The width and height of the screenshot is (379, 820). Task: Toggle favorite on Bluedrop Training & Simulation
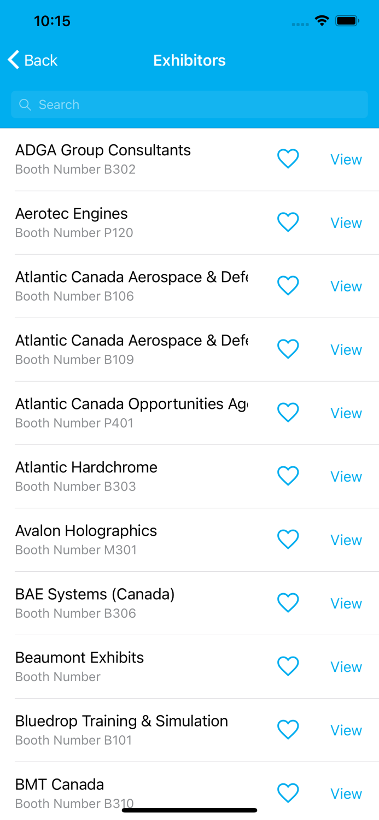coord(288,729)
